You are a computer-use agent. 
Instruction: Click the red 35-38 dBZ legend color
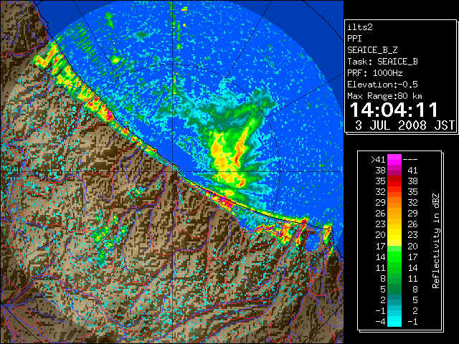394,181
